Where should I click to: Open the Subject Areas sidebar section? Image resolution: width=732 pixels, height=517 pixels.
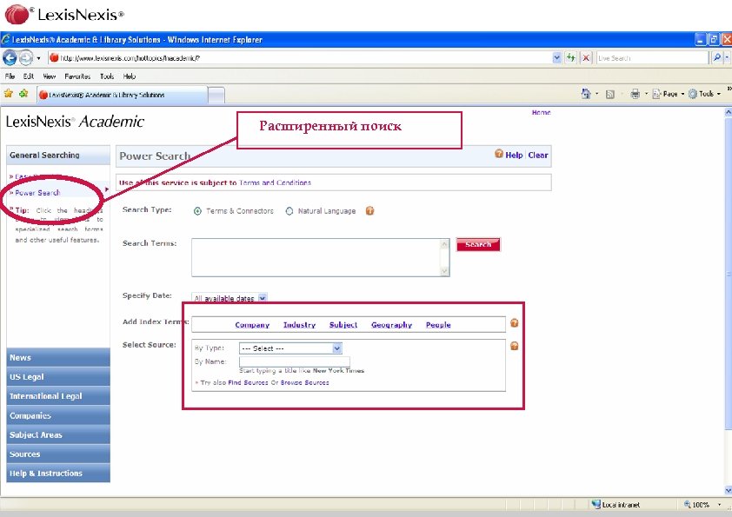[58, 434]
